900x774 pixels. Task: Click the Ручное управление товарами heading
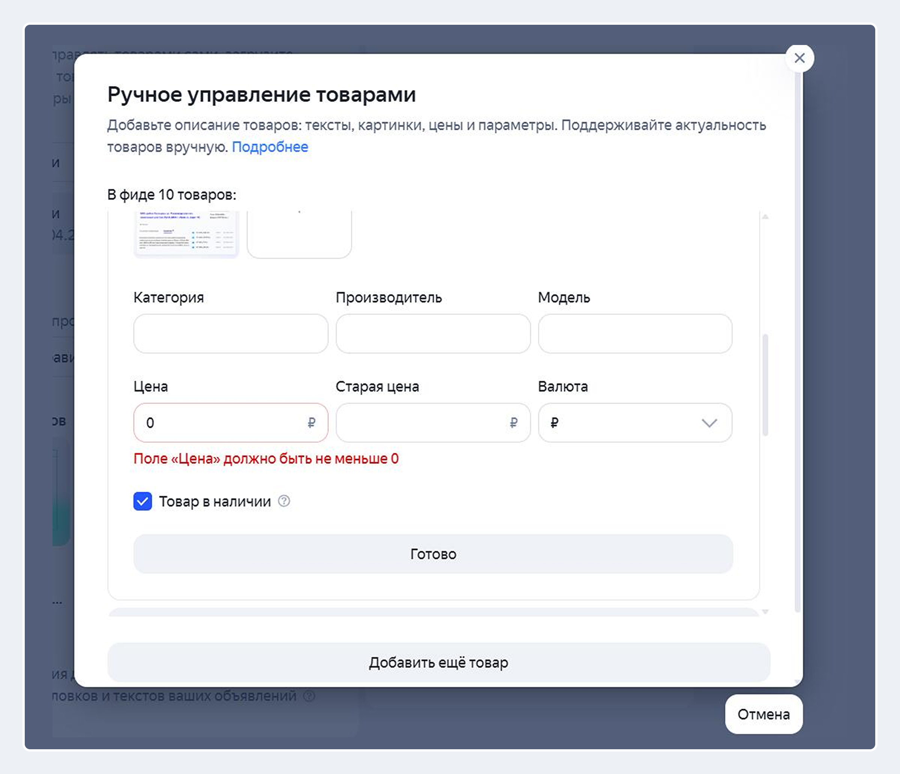pyautogui.click(x=261, y=94)
